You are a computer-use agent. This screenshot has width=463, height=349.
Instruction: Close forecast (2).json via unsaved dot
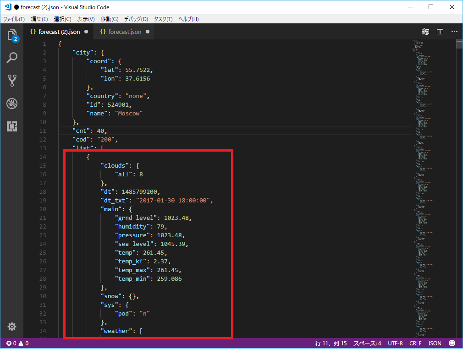(x=86, y=32)
